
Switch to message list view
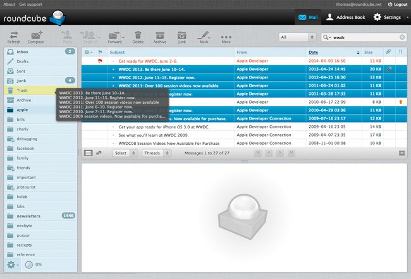[x=89, y=153]
